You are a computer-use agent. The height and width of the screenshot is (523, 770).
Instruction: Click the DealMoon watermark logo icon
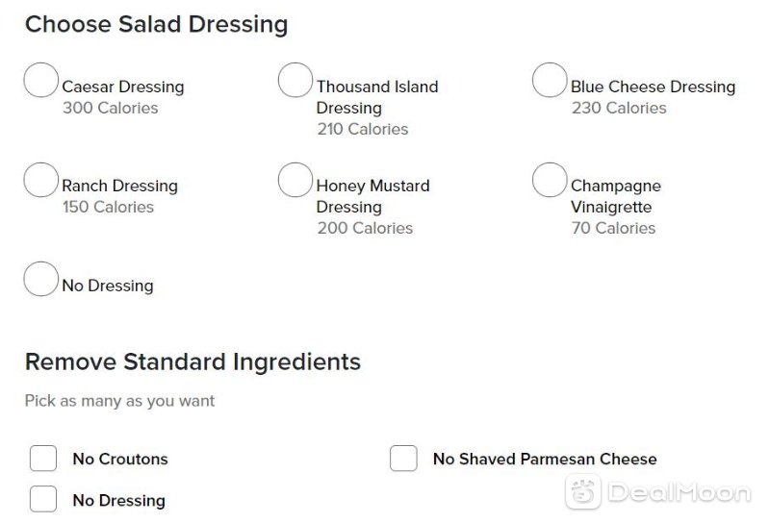583,491
